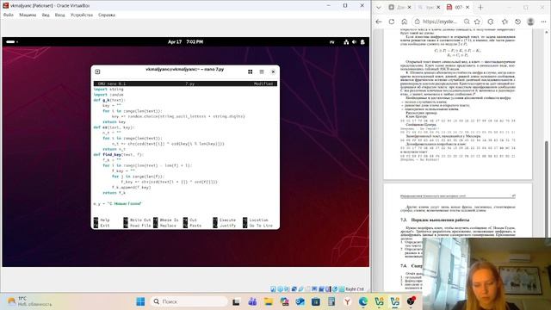This screenshot has height=310, width=551.
Task: Open the GNOME clock showing Apr 17 7:02 PM
Action: pos(185,42)
